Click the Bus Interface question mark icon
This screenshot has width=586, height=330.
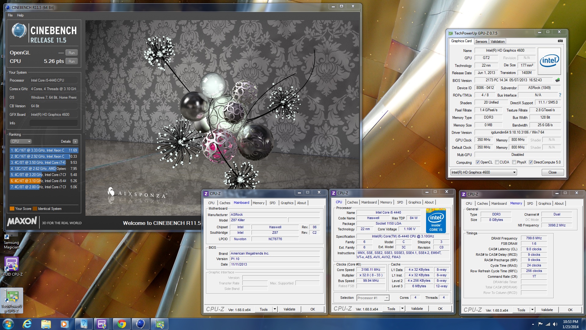coord(560,95)
